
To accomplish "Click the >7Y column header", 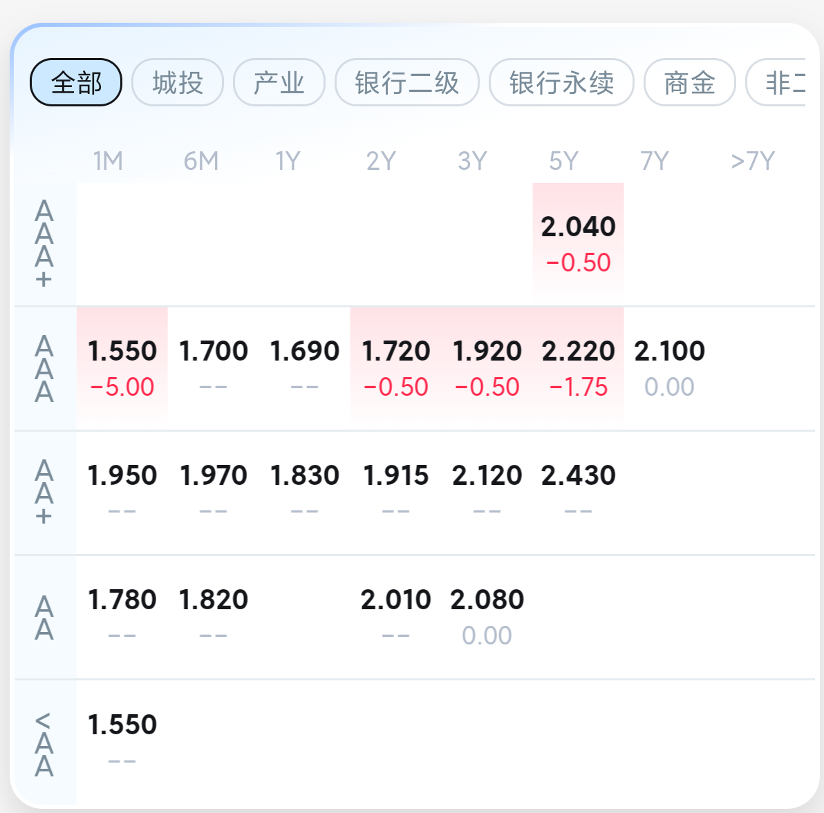I will pos(753,162).
